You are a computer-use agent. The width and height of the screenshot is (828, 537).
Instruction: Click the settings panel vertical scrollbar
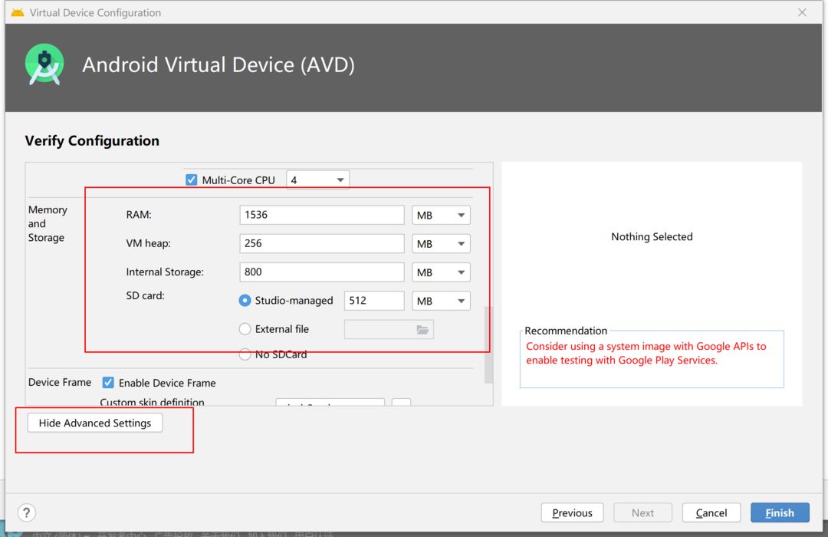(x=488, y=344)
